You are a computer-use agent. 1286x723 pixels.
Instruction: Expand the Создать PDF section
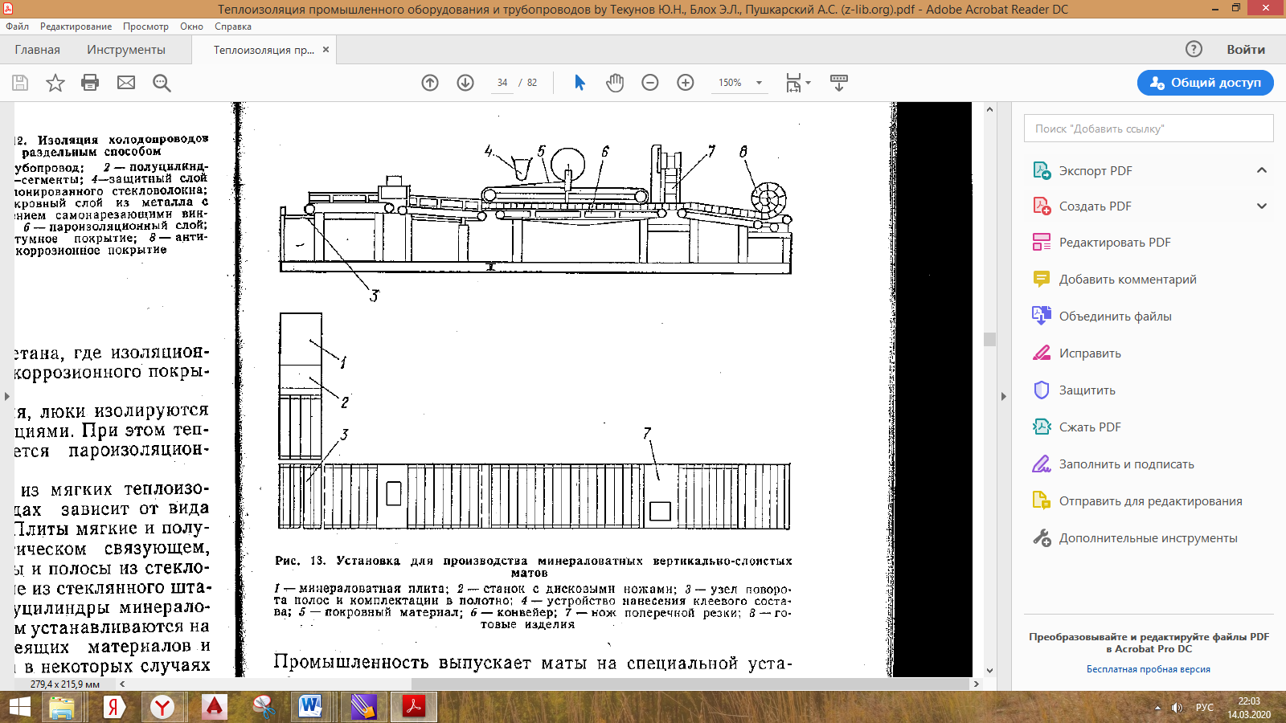(x=1262, y=206)
